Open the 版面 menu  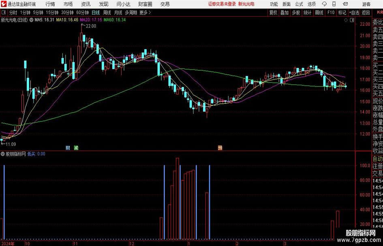[x=287, y=4]
